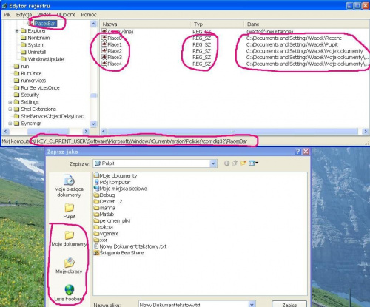This screenshot has height=307, width=370.
Task: Select the RunOnce key folder icon
Action: pos(16,73)
